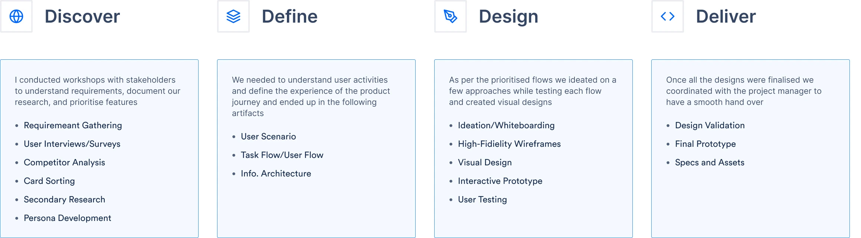Click the User Testing list item
The height and width of the screenshot is (238, 861).
click(x=482, y=199)
